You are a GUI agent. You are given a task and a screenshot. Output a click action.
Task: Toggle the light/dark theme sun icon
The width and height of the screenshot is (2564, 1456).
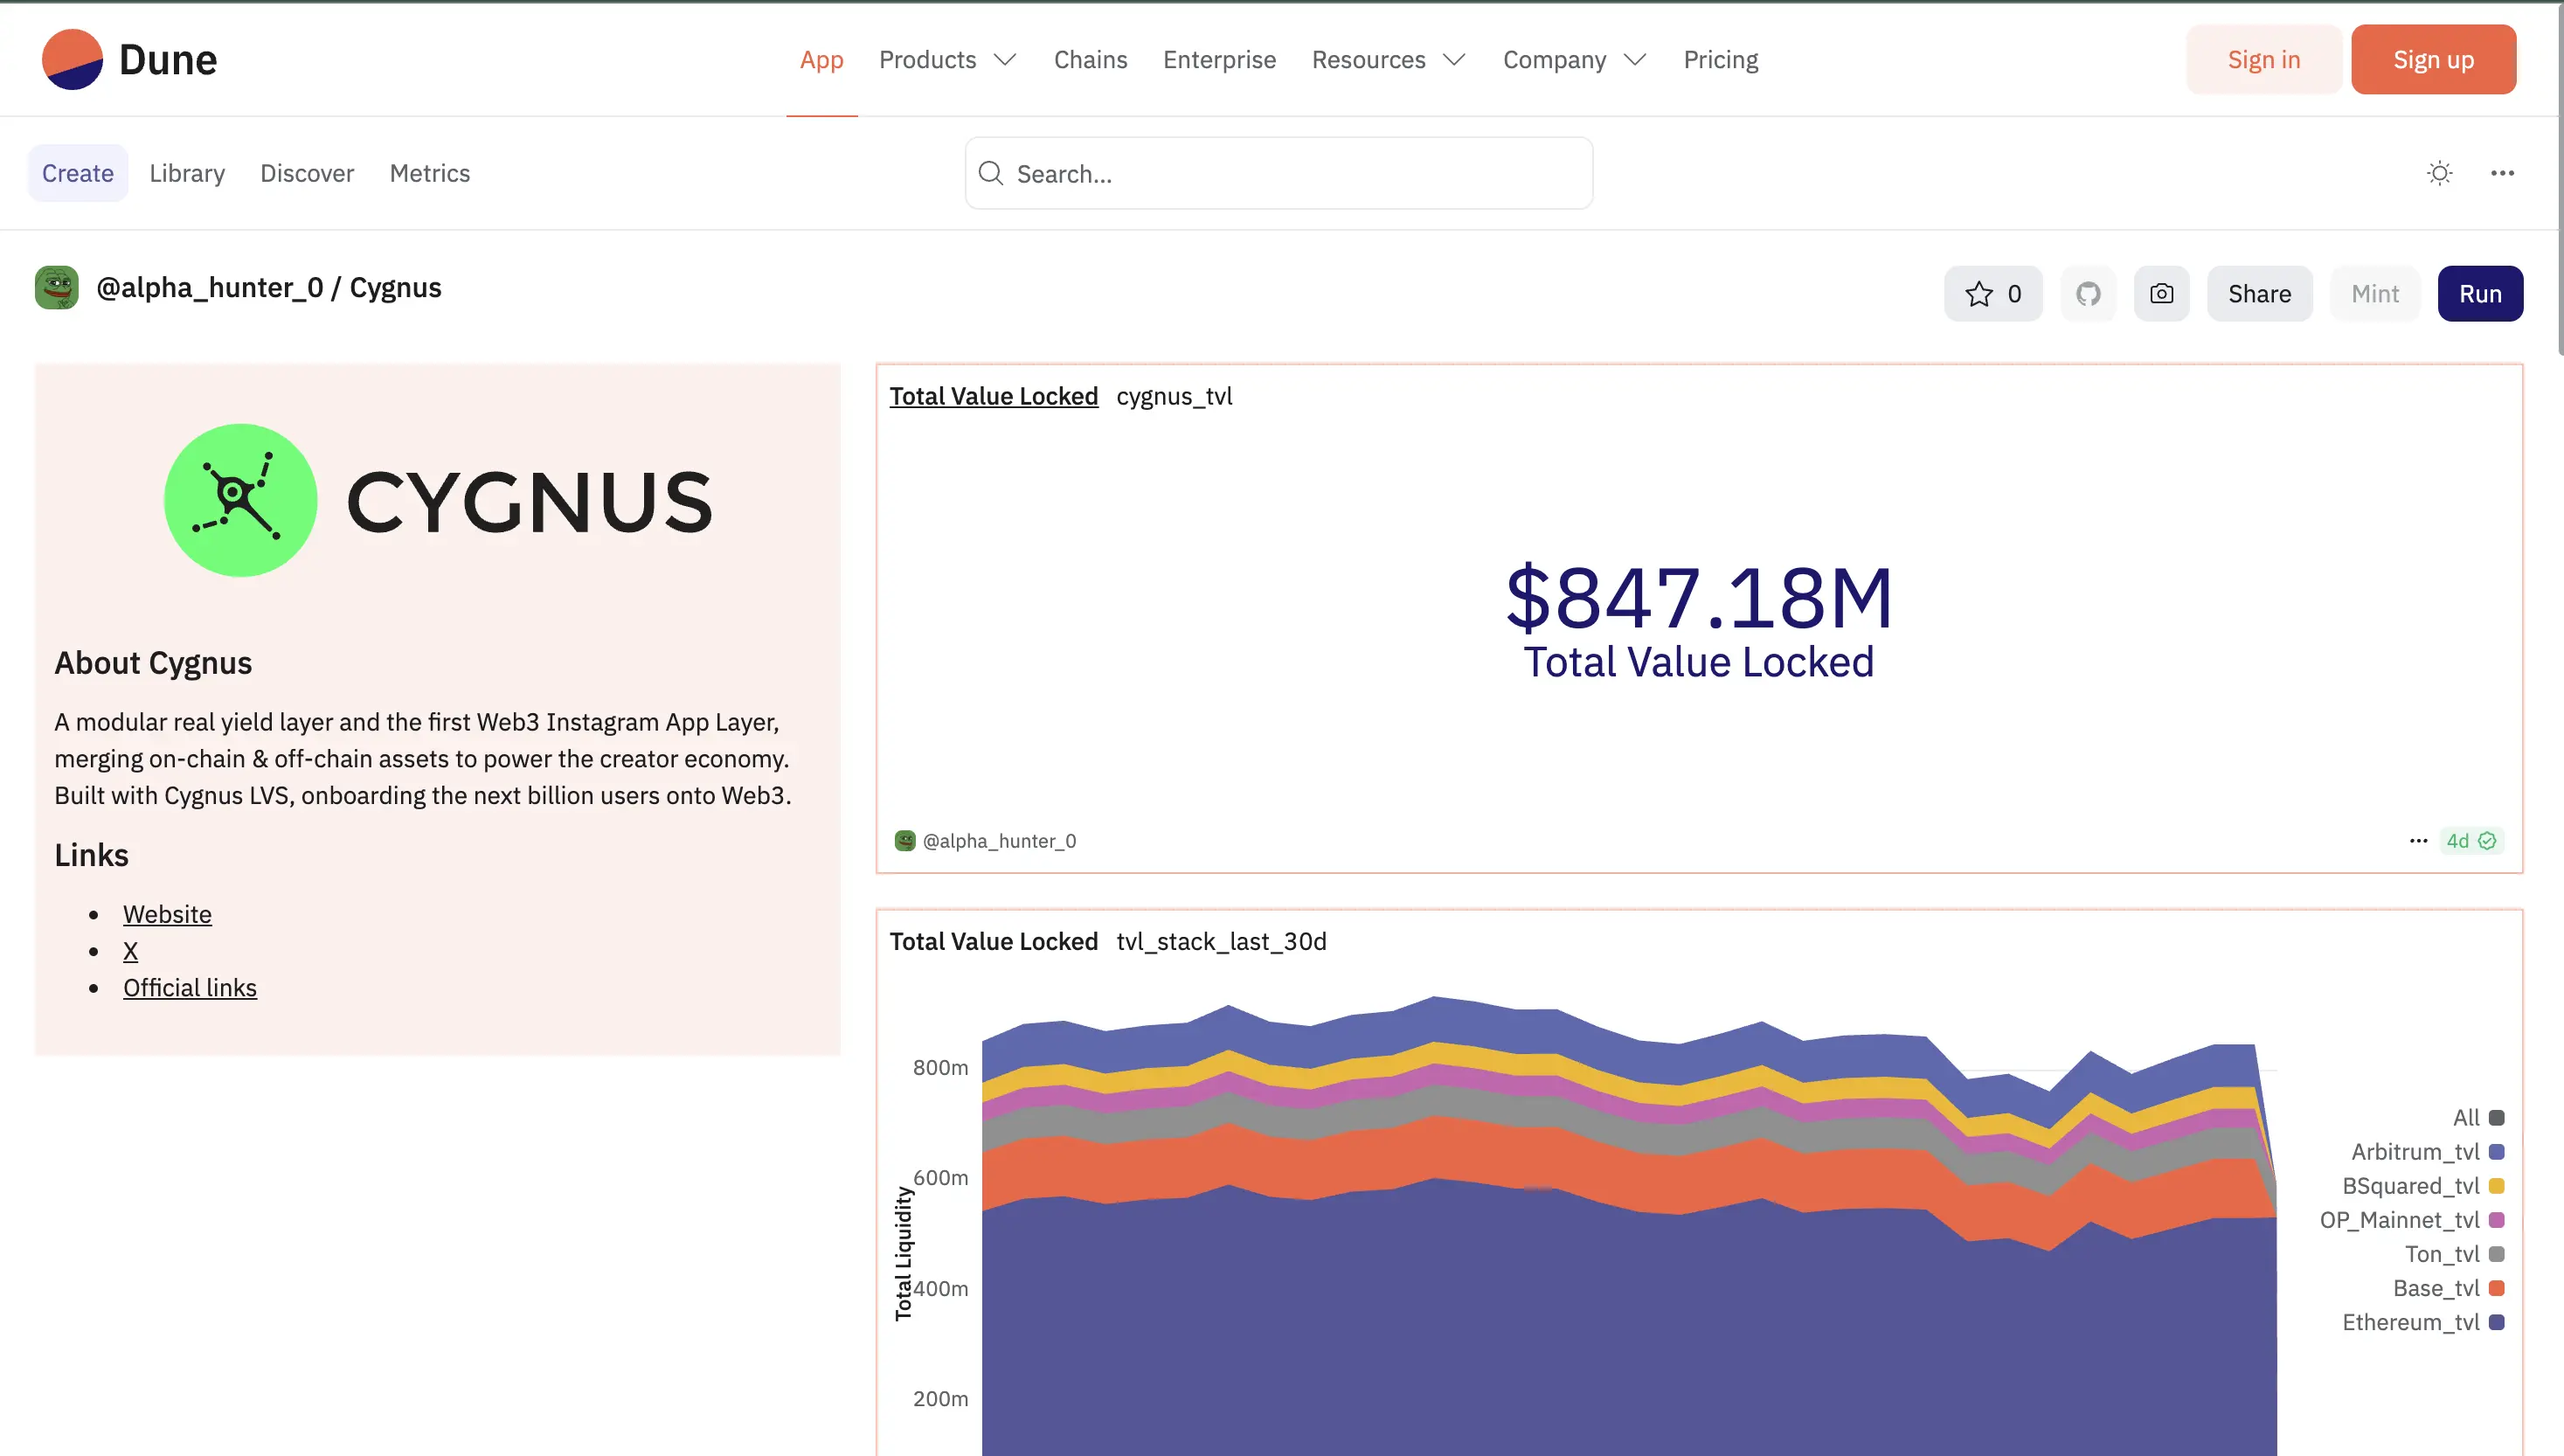coord(2439,173)
